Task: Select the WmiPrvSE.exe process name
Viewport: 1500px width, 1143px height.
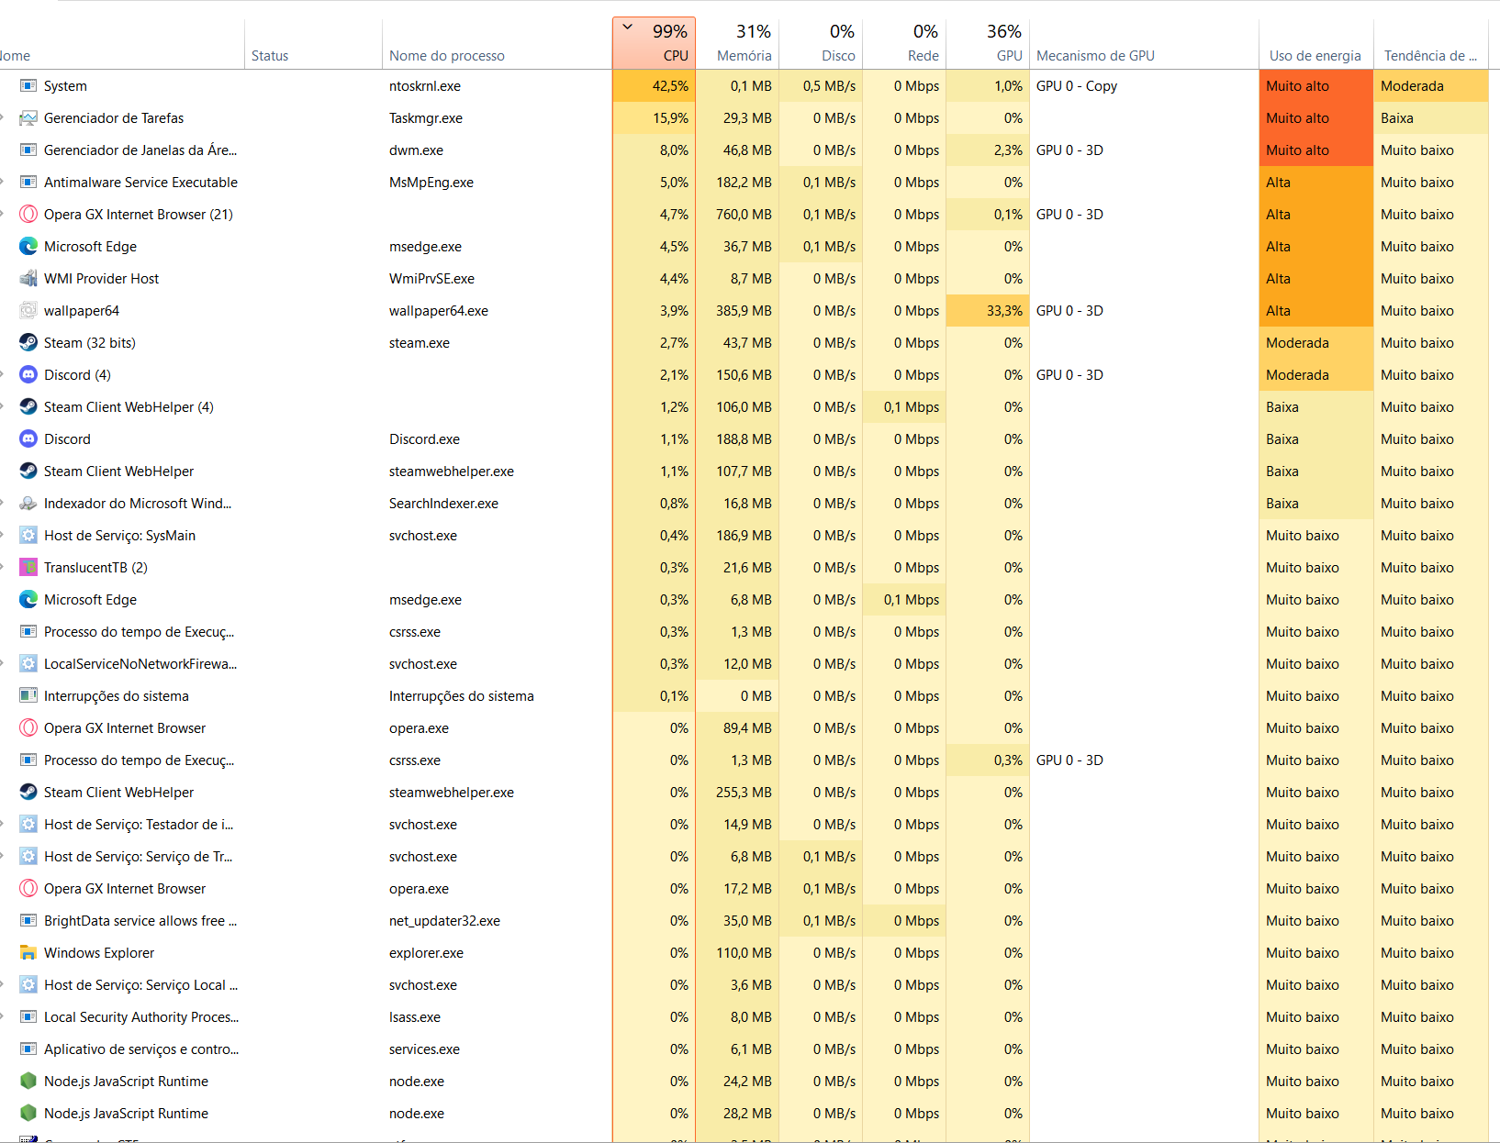Action: click(x=431, y=279)
